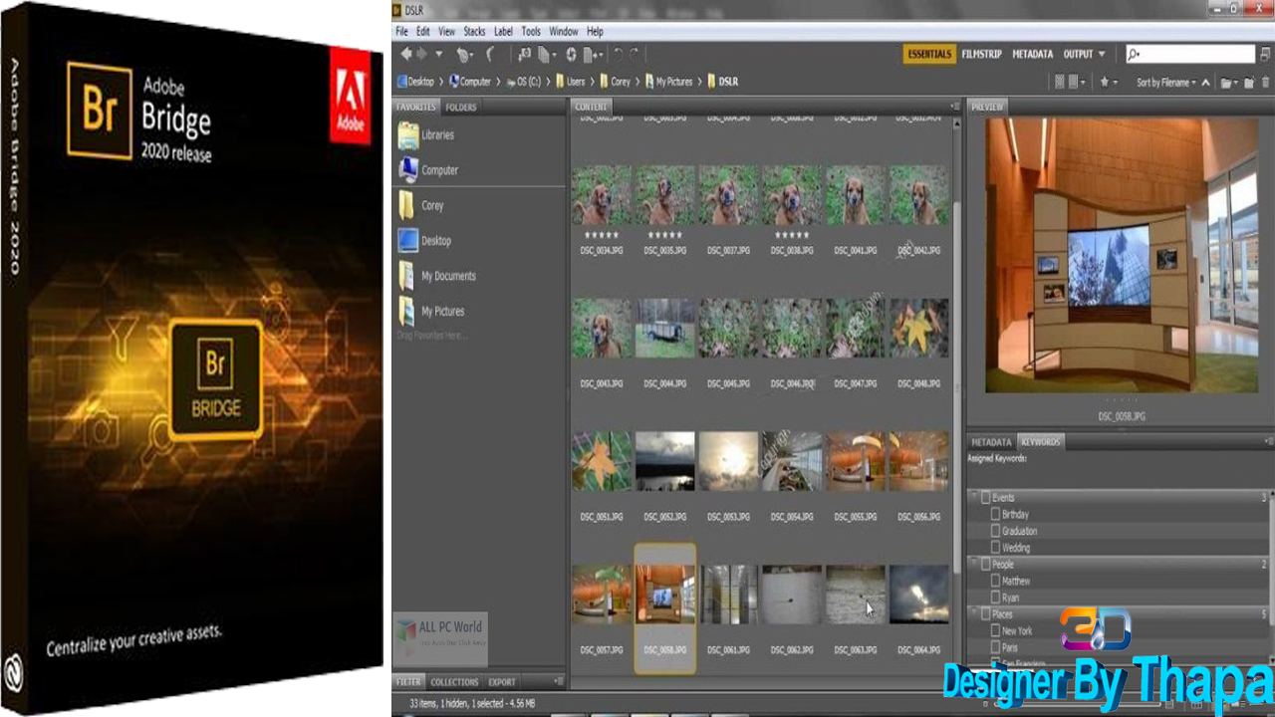
Task: Check the Places keyword checkbox
Action: click(x=986, y=614)
